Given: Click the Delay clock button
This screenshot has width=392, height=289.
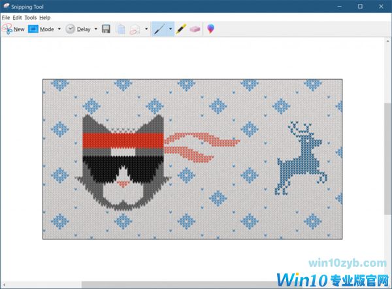Looking at the screenshot, I should point(78,29).
